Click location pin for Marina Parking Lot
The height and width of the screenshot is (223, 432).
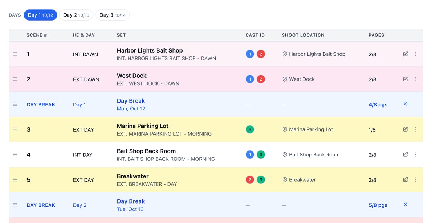click(x=284, y=129)
